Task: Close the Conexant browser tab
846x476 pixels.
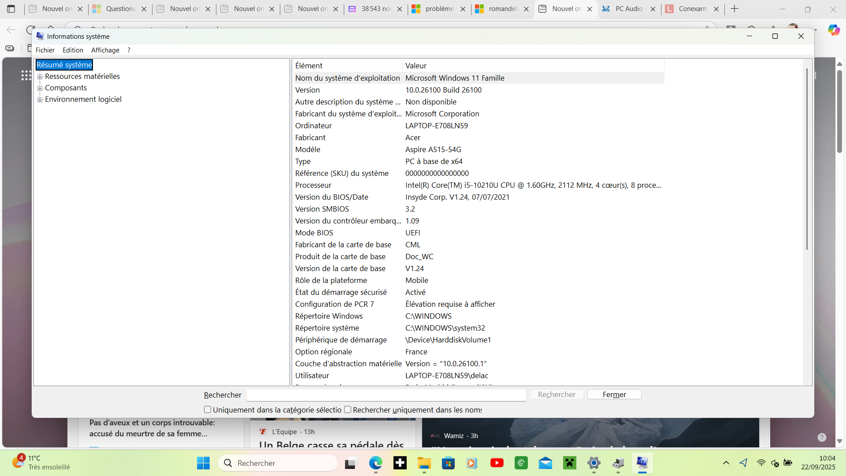Action: coord(716,9)
